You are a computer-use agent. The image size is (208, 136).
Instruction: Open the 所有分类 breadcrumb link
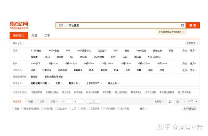[x=18, y=43]
